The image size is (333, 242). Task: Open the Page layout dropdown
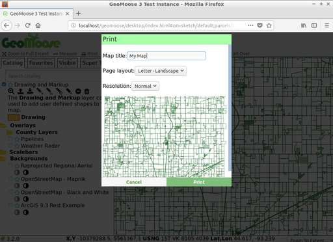coord(161,71)
